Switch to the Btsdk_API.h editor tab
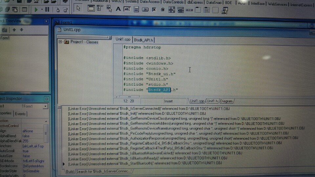Image resolution: width=315 pixels, height=177 pixels. [x=144, y=40]
